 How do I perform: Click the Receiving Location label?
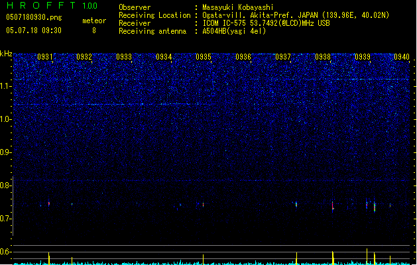(154, 15)
